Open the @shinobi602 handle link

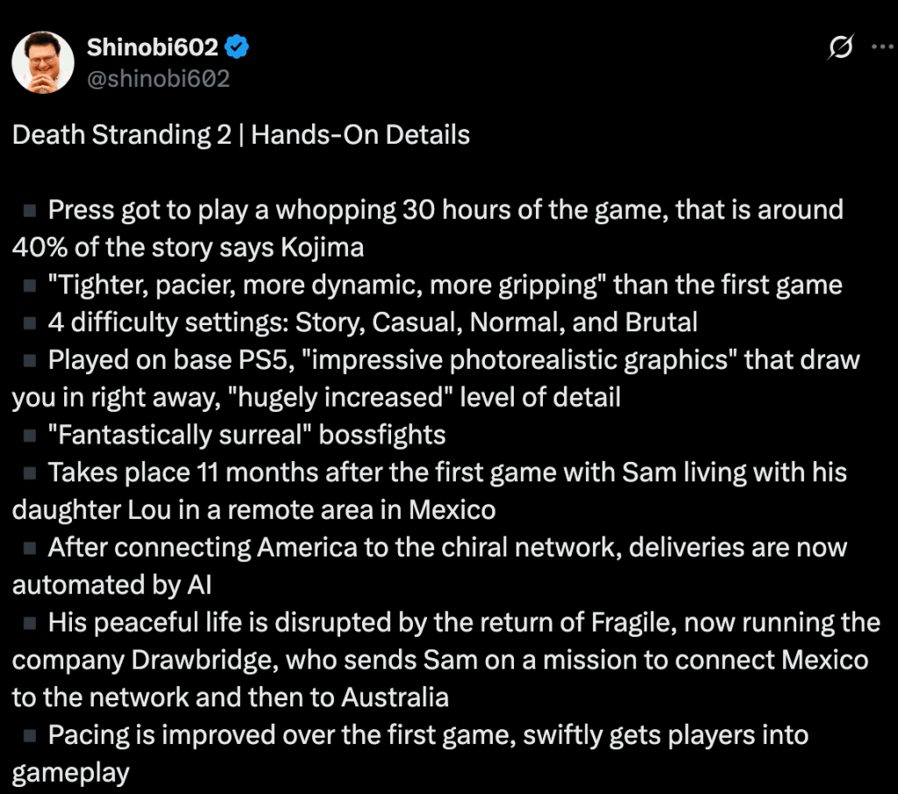158,79
